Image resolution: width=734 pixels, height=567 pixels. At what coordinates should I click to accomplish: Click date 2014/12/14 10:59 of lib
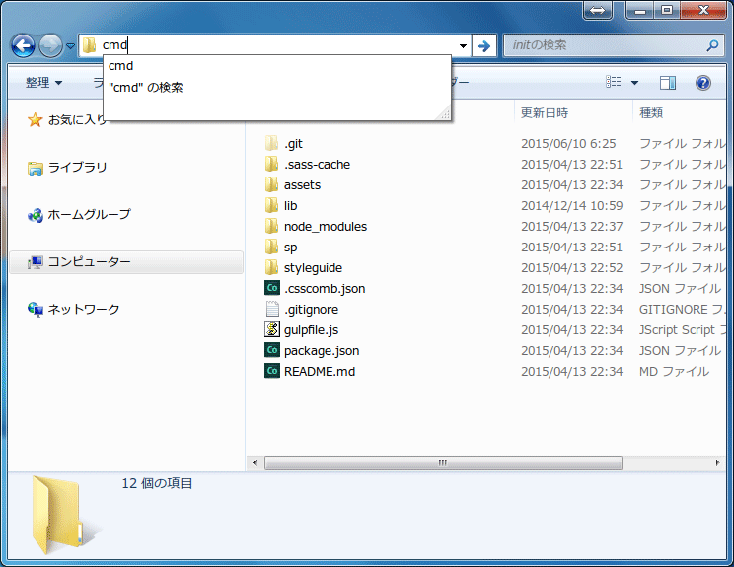(x=571, y=205)
